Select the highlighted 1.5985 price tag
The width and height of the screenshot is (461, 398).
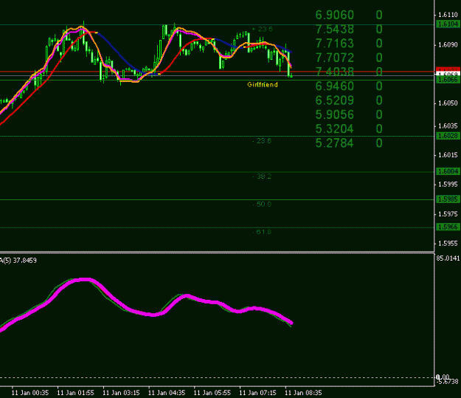[448, 199]
